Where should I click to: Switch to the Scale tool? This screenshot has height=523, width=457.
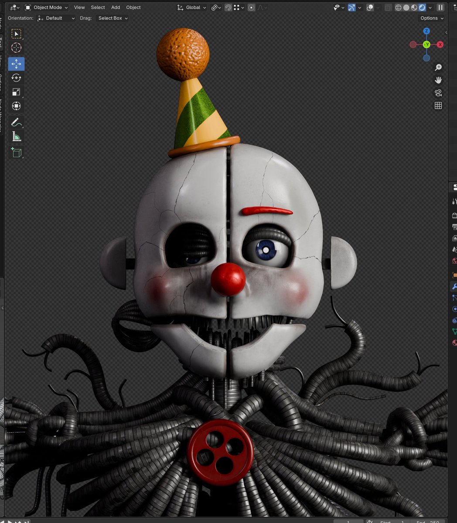click(16, 92)
